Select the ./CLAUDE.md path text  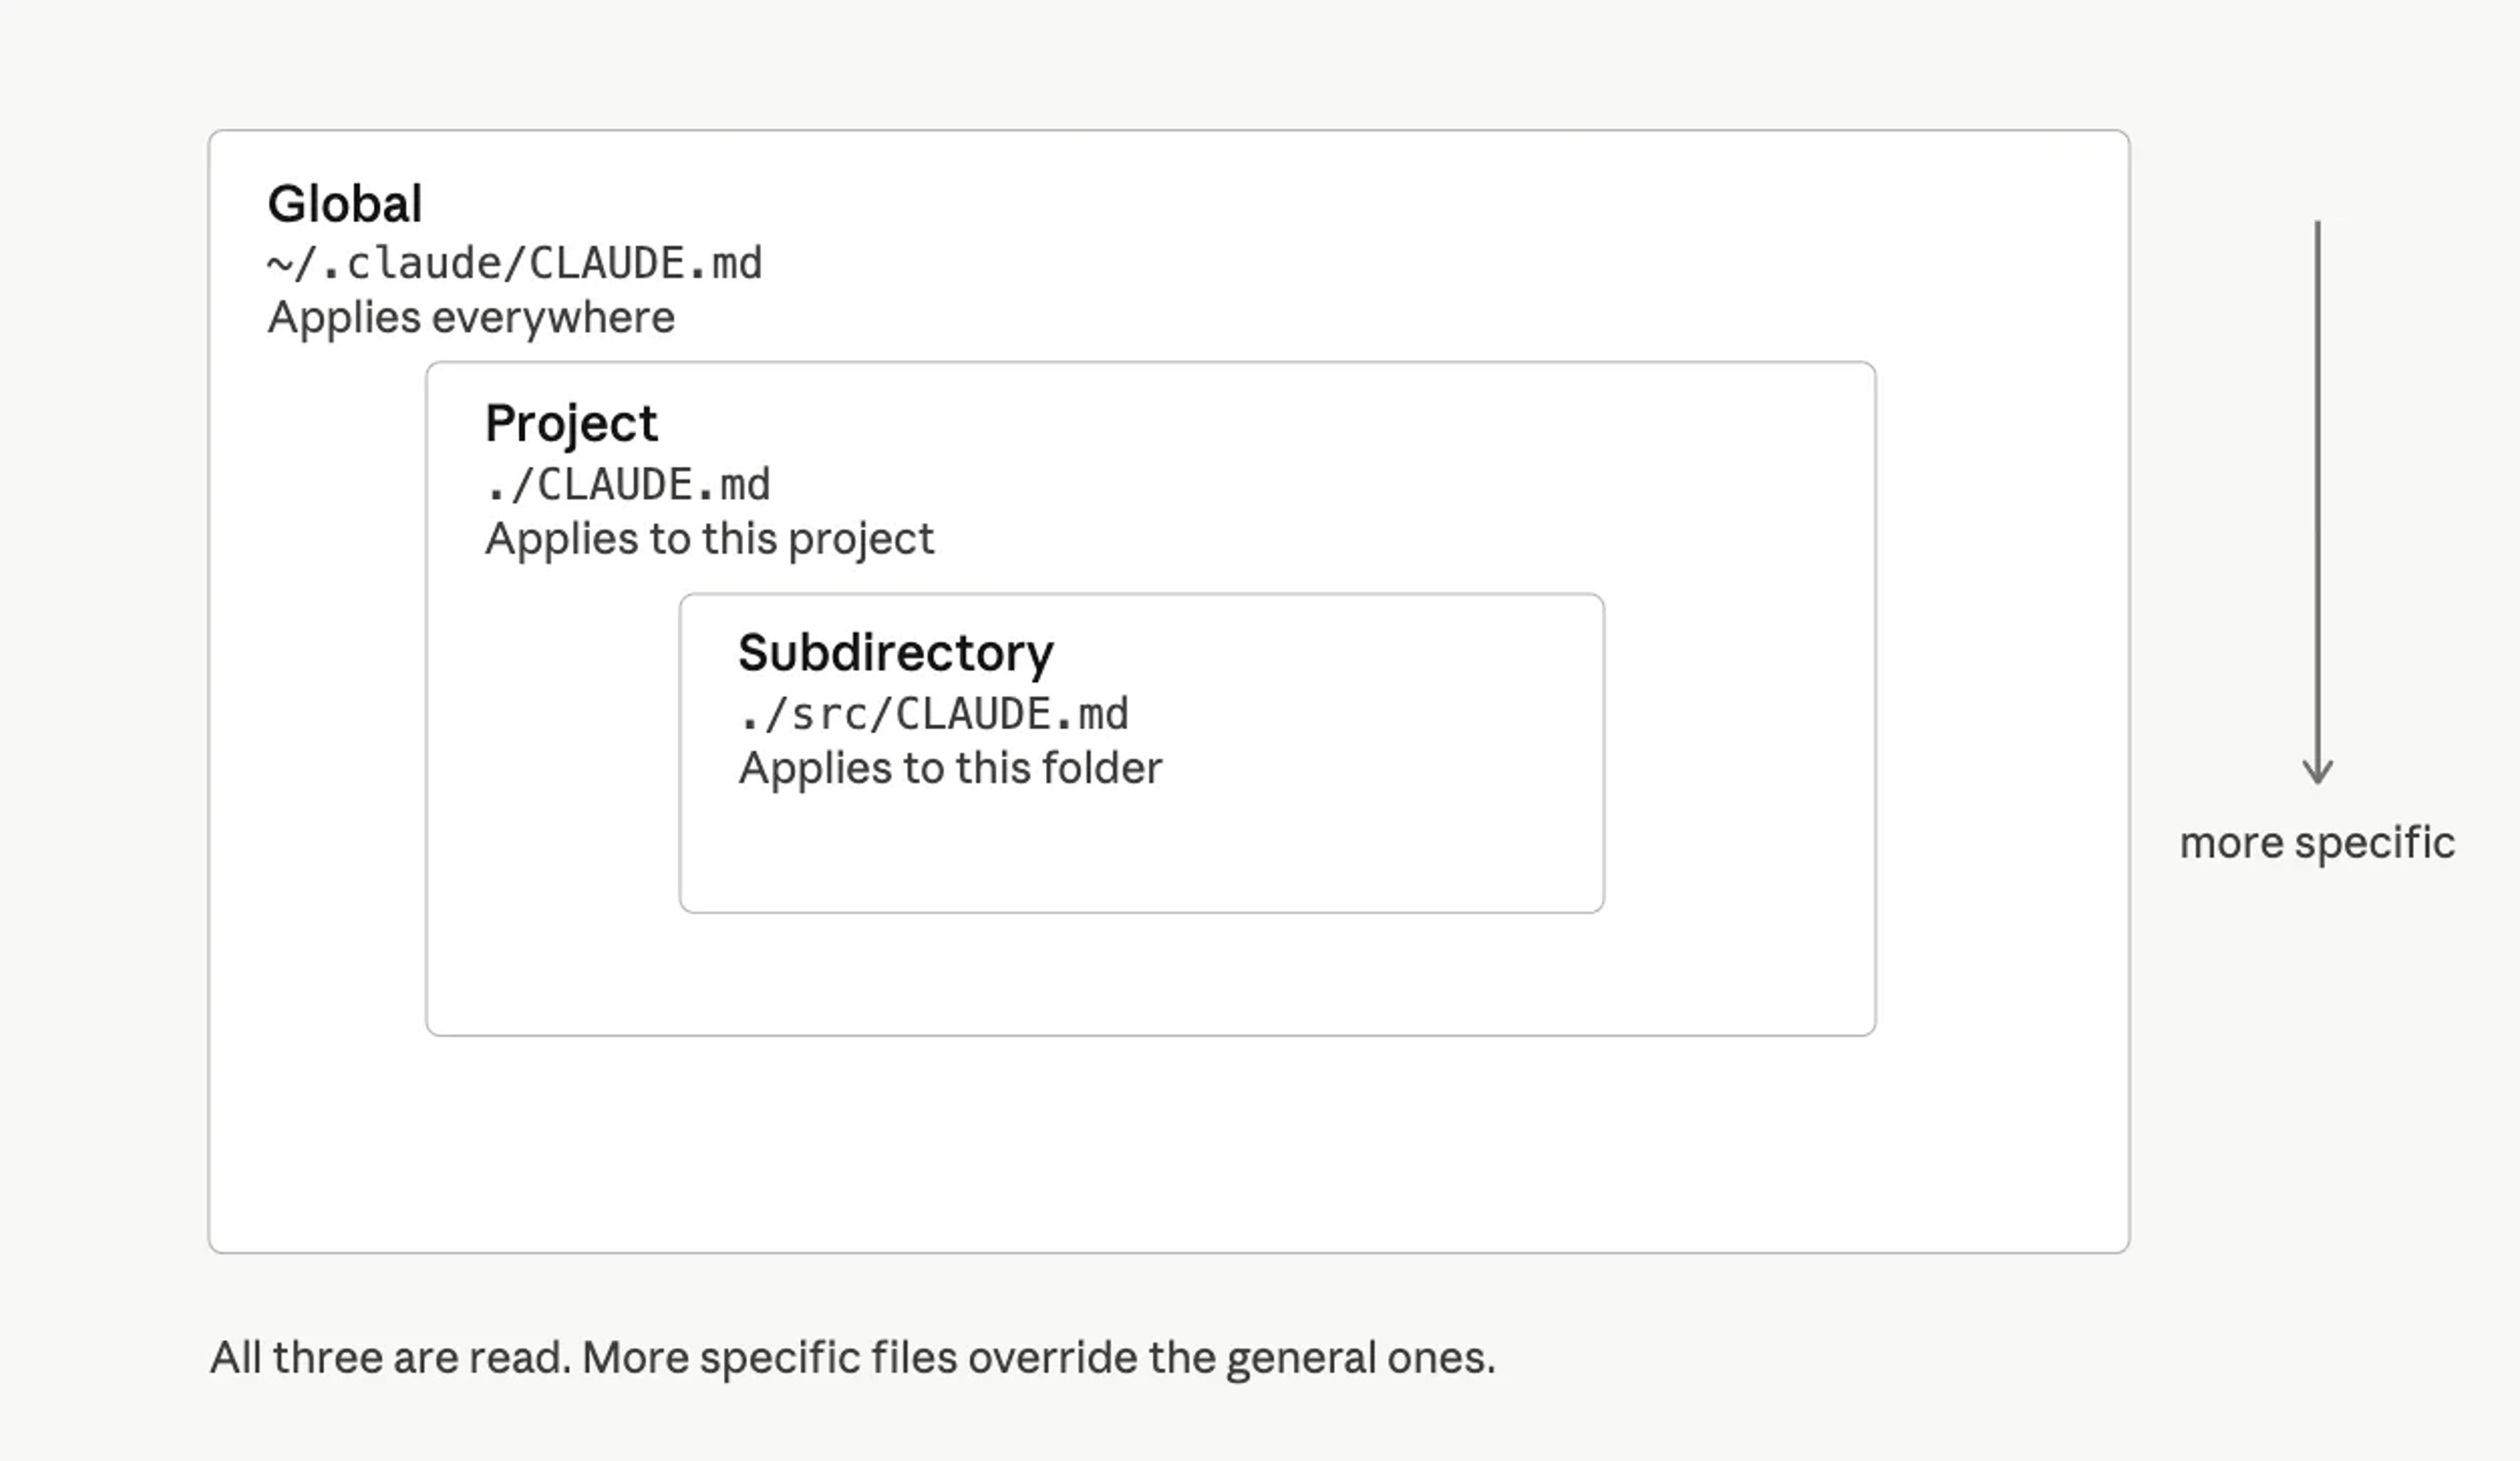pyautogui.click(x=628, y=485)
